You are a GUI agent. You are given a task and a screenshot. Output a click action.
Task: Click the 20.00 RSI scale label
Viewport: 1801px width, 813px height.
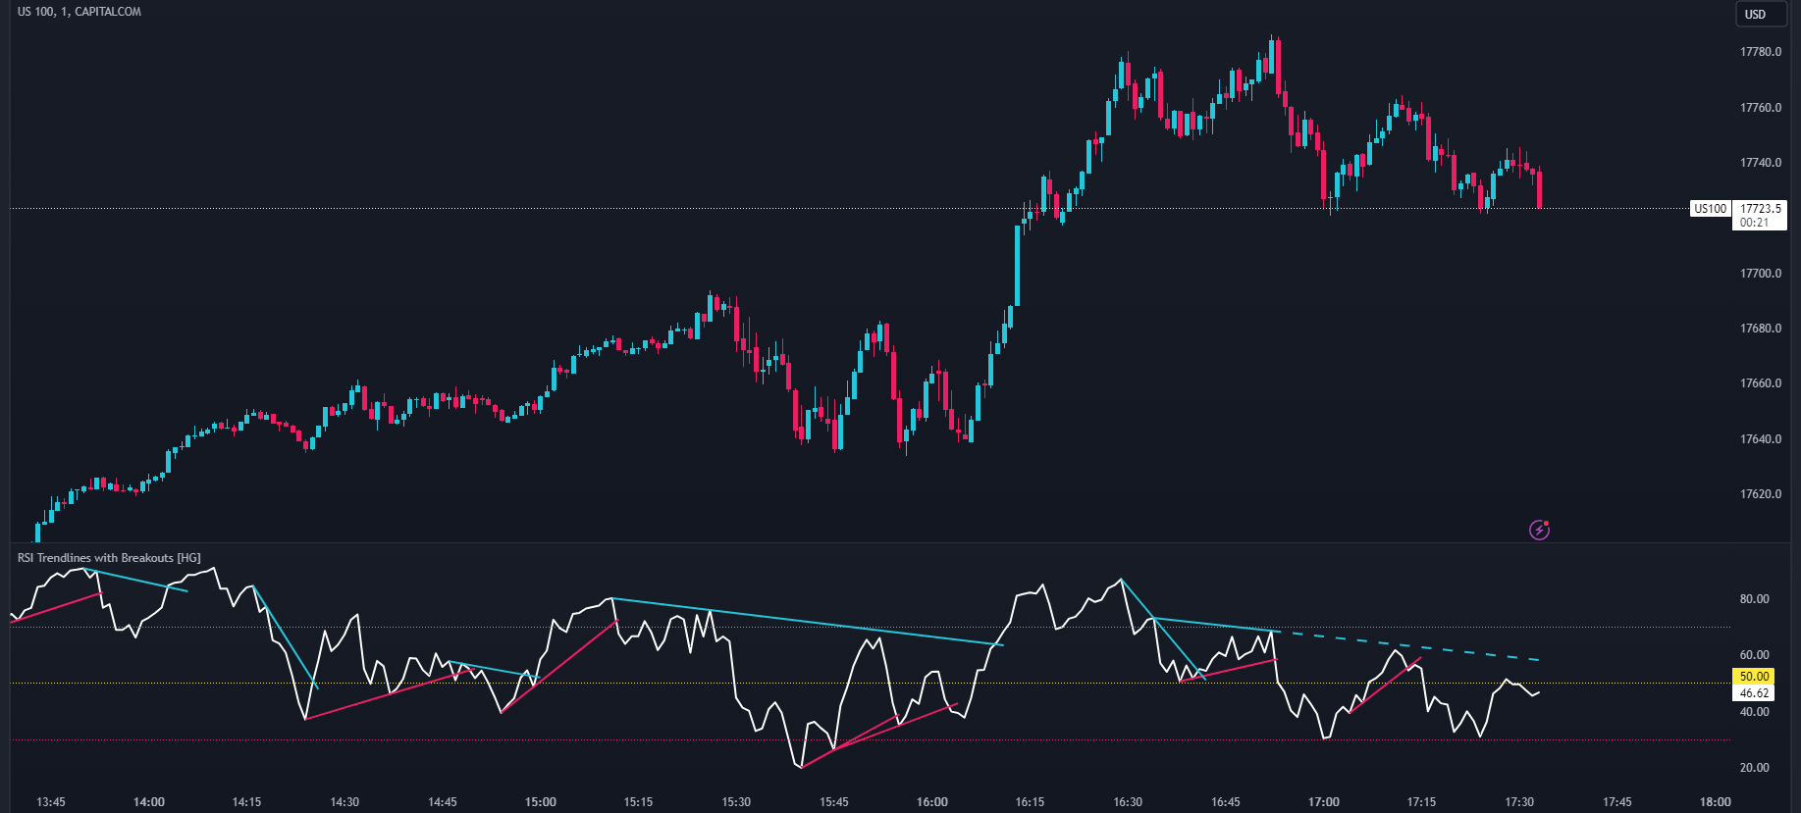tap(1754, 768)
